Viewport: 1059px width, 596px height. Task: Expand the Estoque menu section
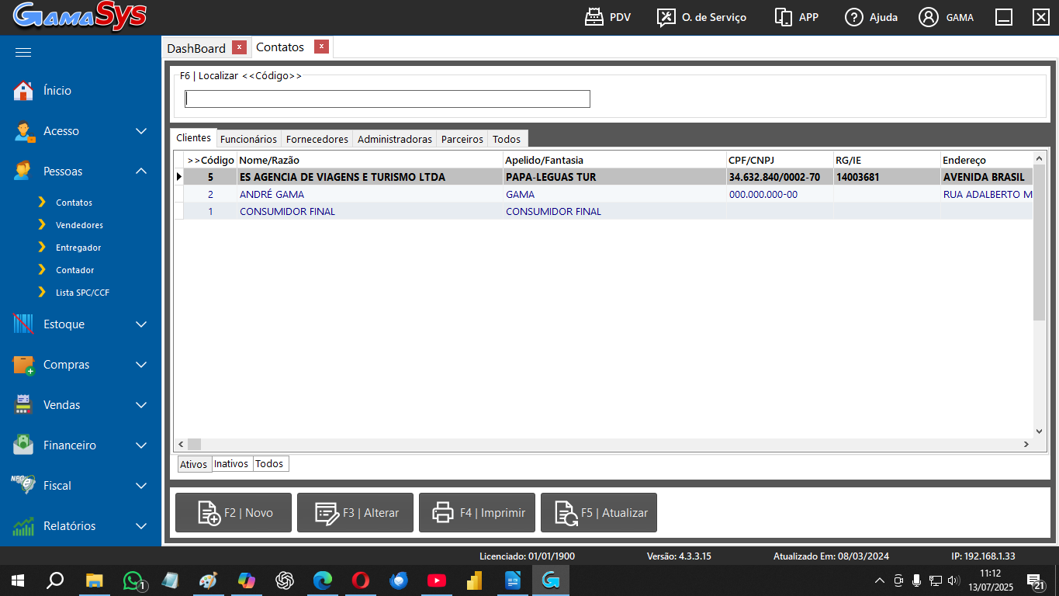(141, 324)
